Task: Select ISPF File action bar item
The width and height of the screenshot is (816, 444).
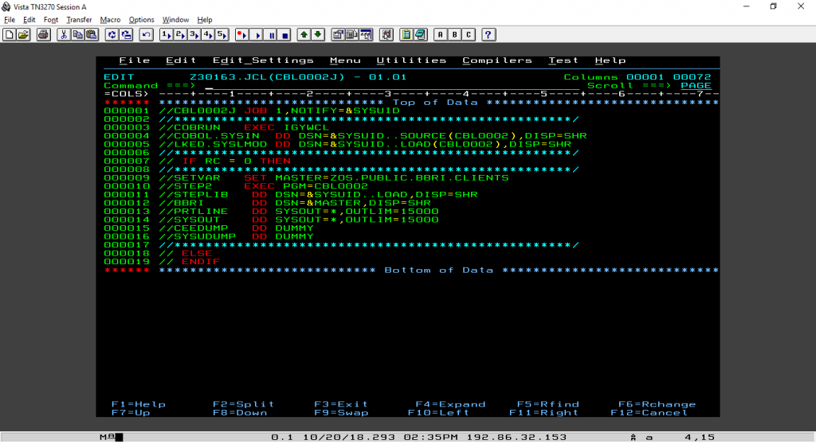Action: [134, 60]
